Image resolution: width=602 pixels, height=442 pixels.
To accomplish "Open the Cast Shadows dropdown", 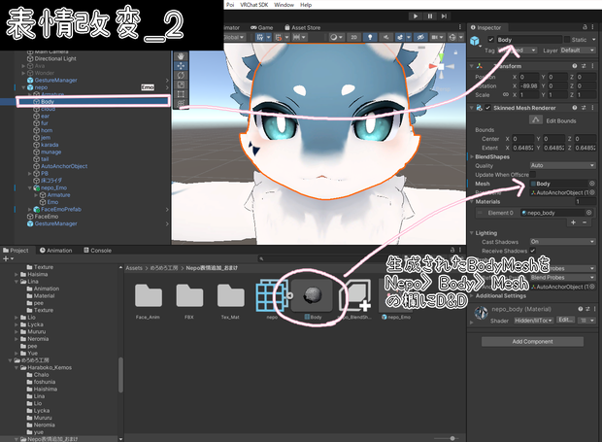I will click(x=562, y=242).
